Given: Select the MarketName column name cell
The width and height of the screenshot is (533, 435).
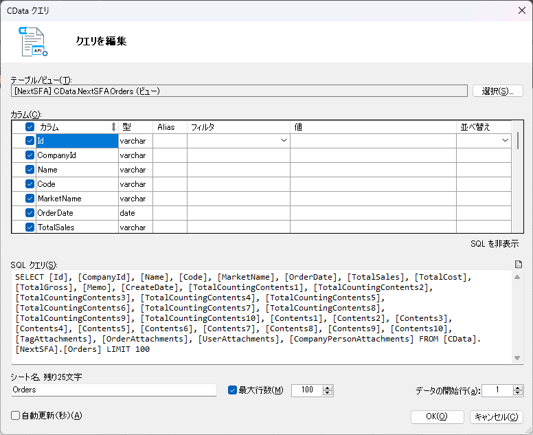Looking at the screenshot, I should click(77, 199).
